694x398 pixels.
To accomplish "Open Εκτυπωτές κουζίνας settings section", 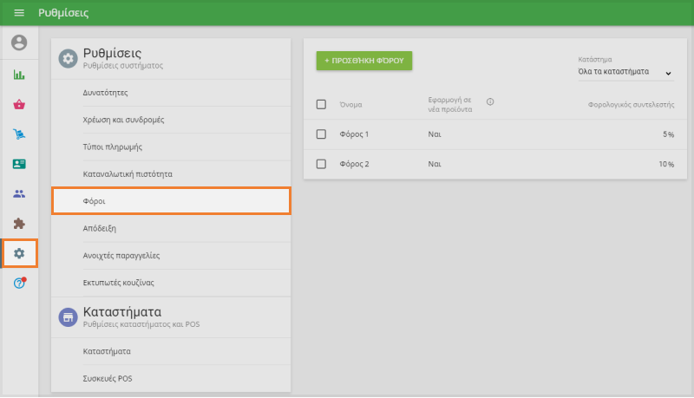I will tap(171, 283).
